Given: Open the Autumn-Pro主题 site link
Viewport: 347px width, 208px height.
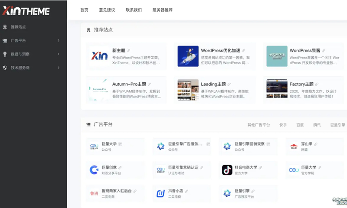Looking at the screenshot, I should point(129,84).
